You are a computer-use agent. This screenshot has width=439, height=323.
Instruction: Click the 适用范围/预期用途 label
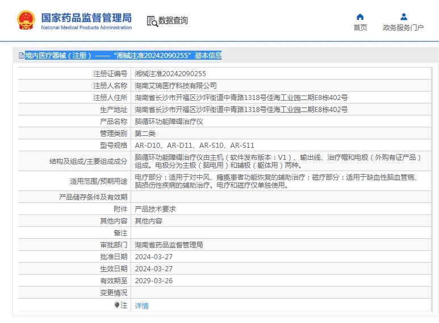(x=99, y=181)
